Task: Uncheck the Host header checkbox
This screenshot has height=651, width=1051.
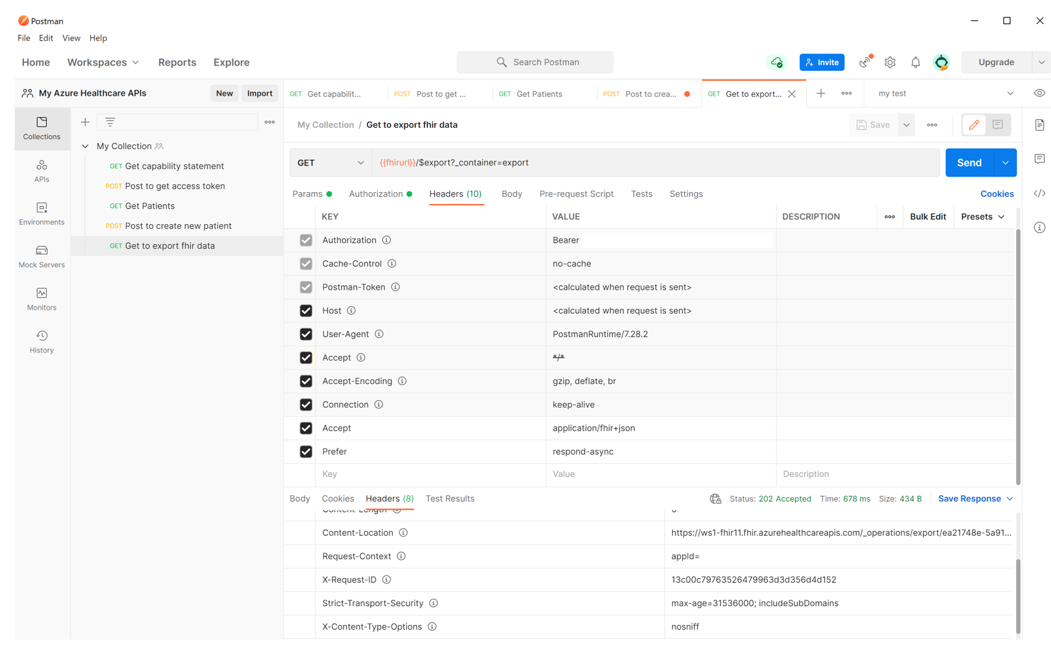Action: [306, 310]
